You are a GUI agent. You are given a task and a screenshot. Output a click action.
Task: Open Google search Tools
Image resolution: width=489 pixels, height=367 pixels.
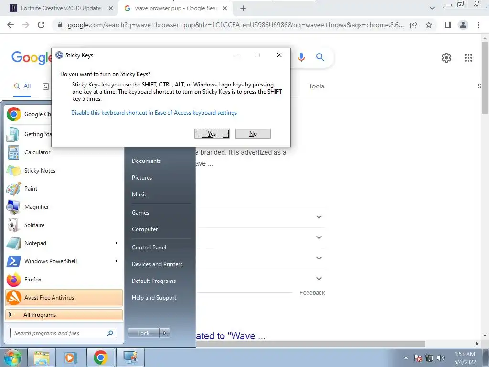[x=317, y=86]
